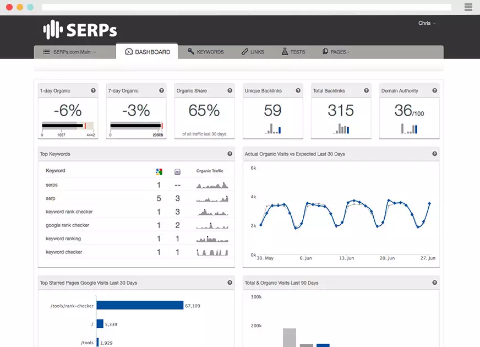Switch to the Keywords tab

coord(205,52)
